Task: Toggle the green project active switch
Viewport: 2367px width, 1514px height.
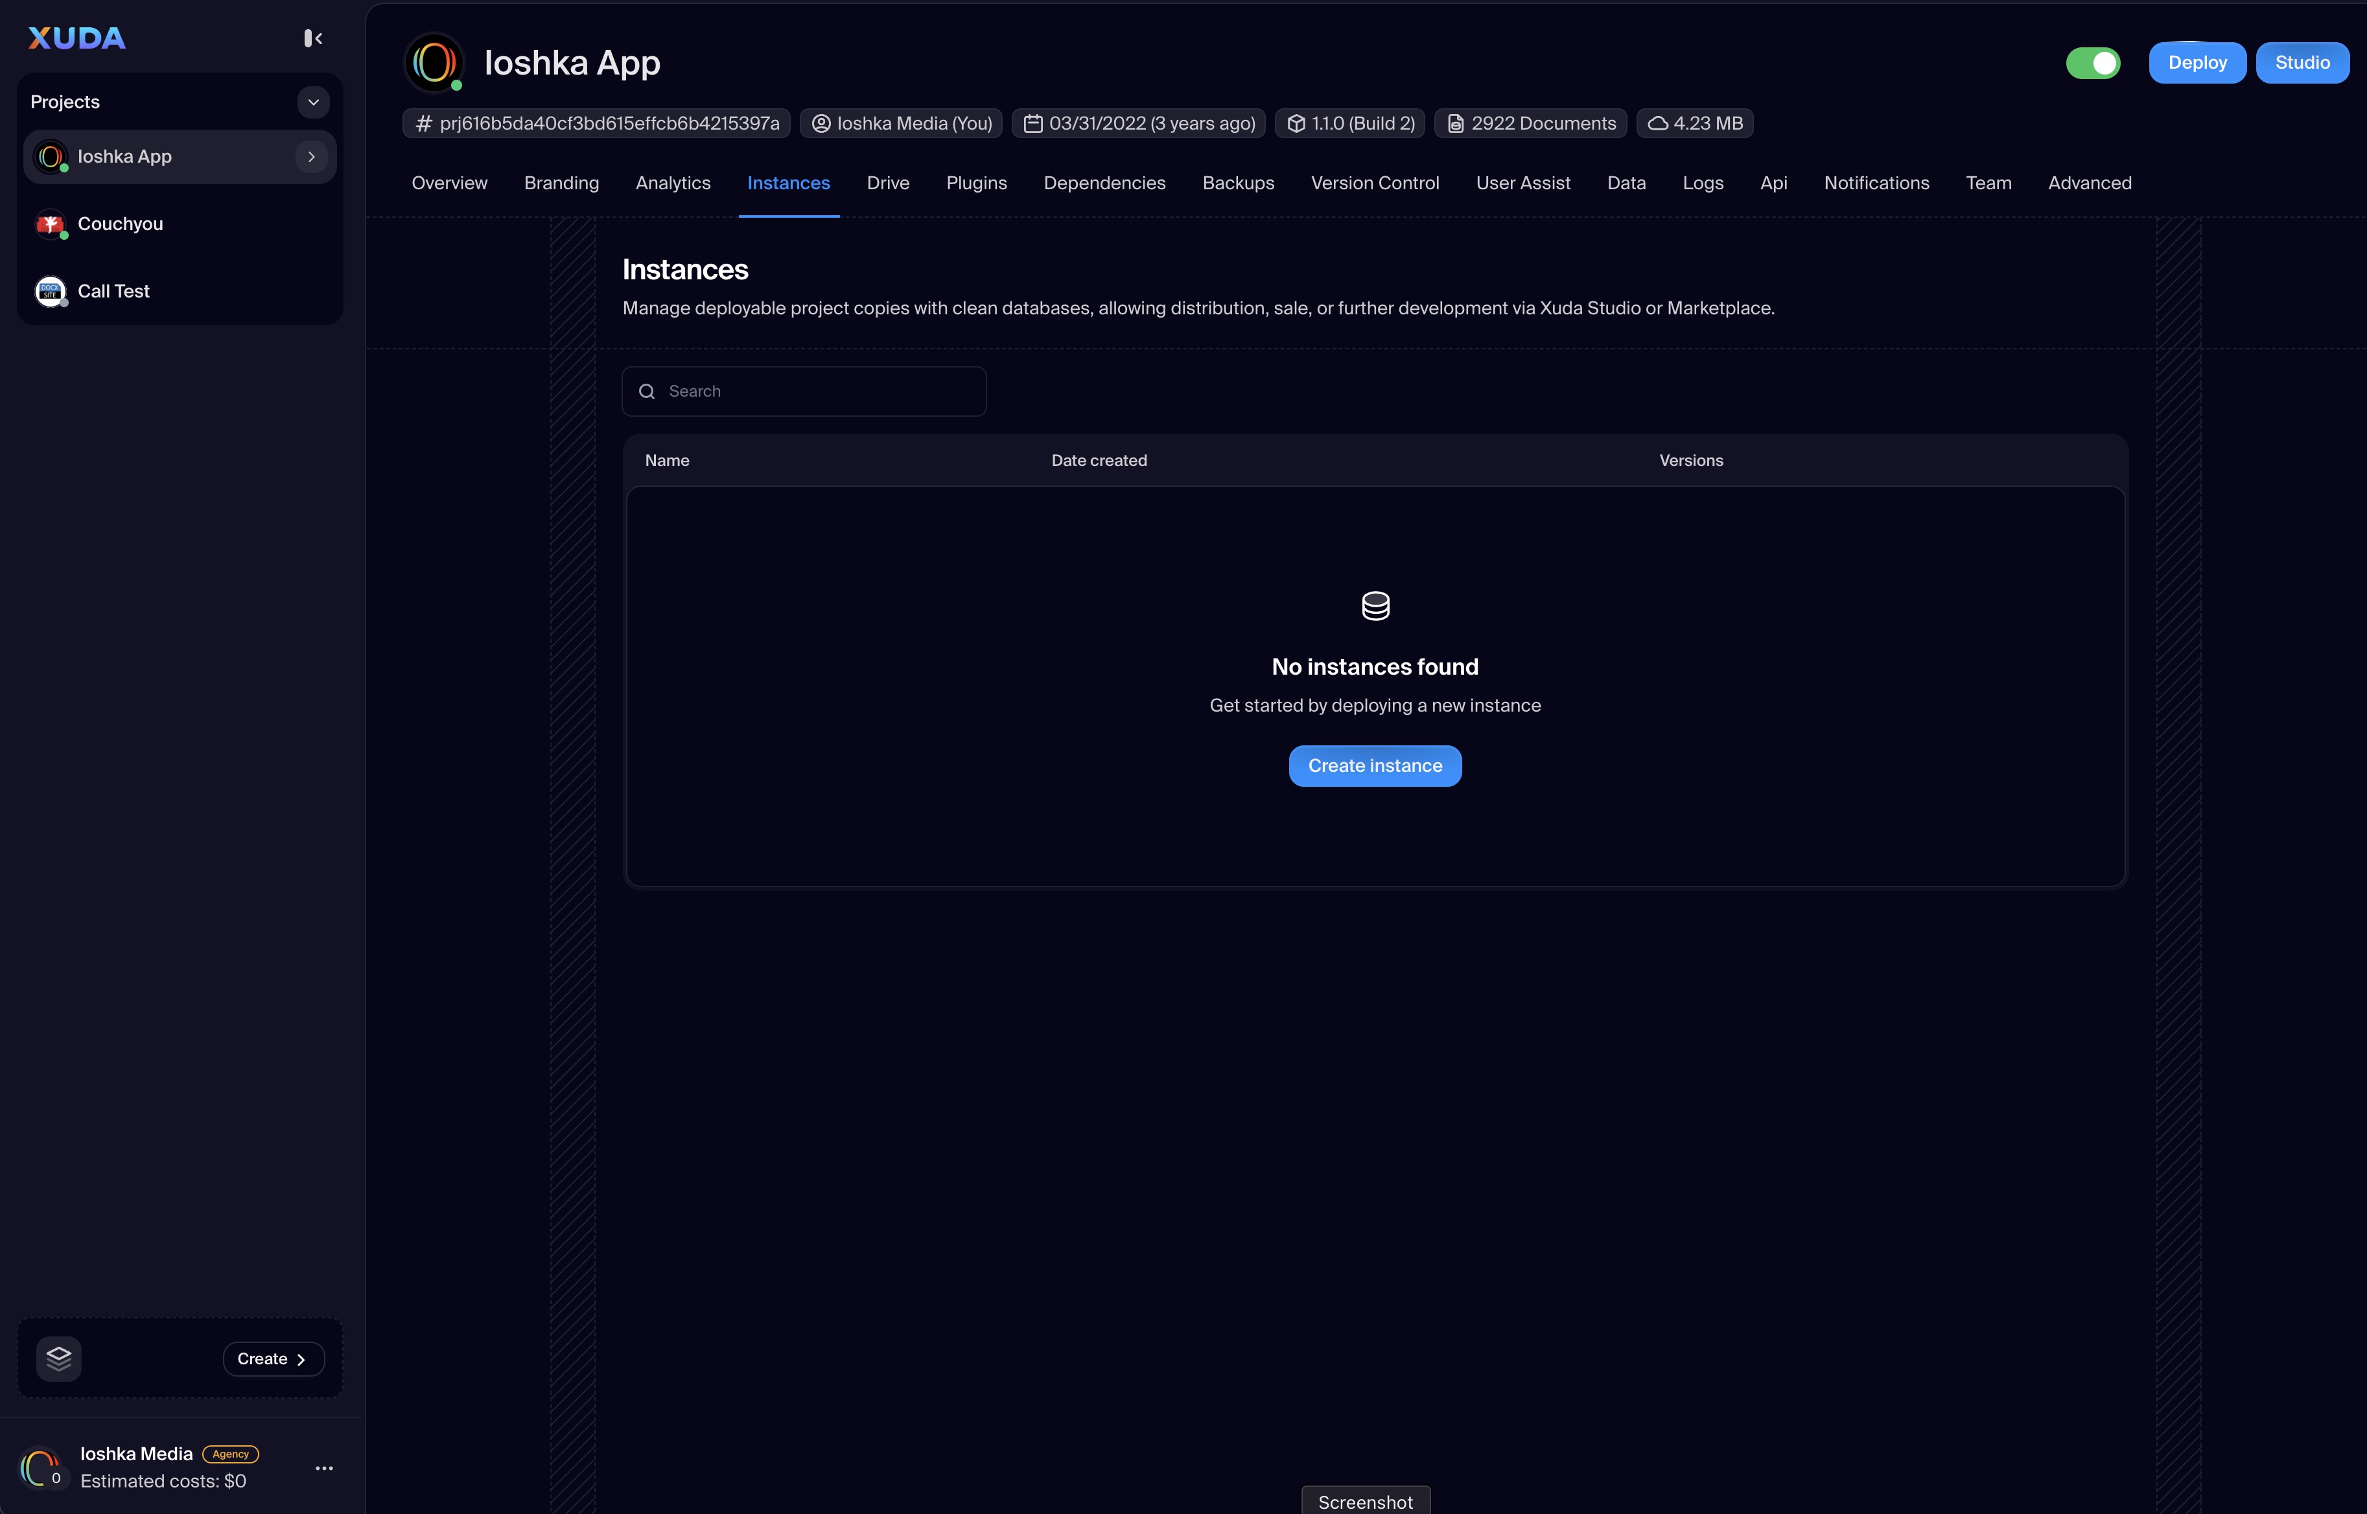Action: [x=2093, y=63]
